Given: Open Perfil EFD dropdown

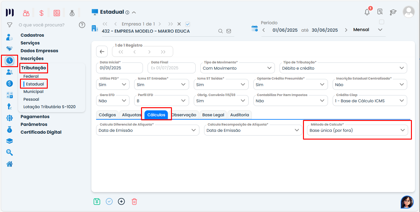Looking at the screenshot, I should point(161,100).
